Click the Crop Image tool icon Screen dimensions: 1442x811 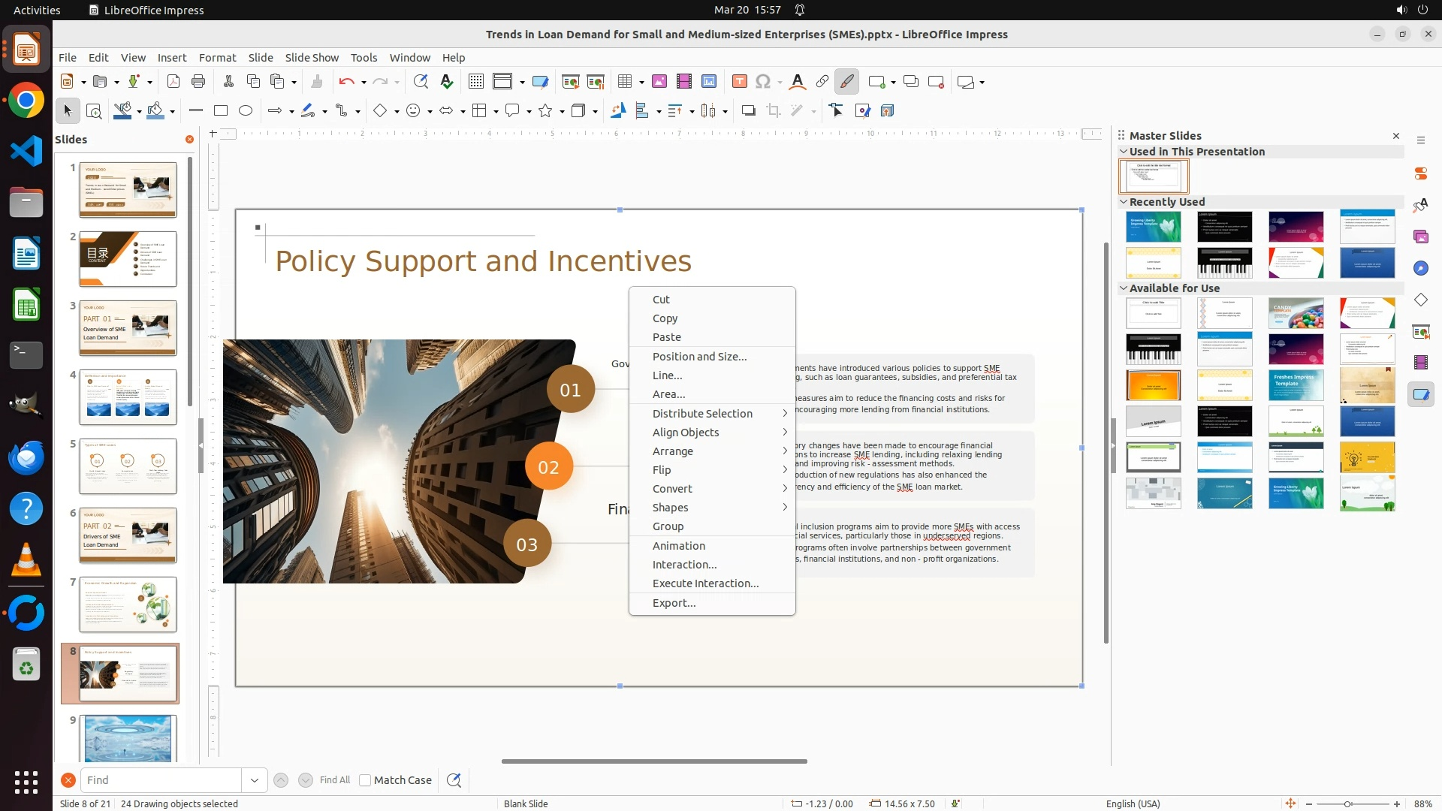point(774,110)
